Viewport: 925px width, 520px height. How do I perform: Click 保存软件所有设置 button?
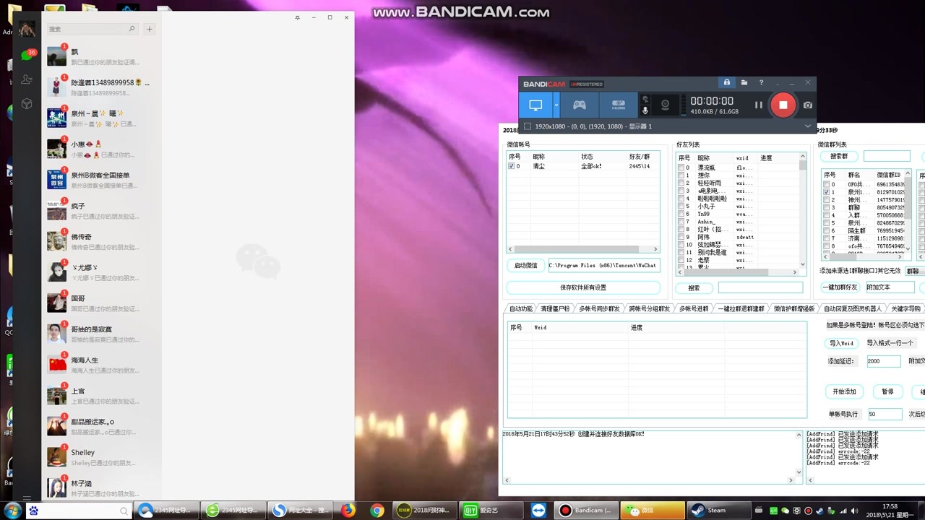pos(583,287)
